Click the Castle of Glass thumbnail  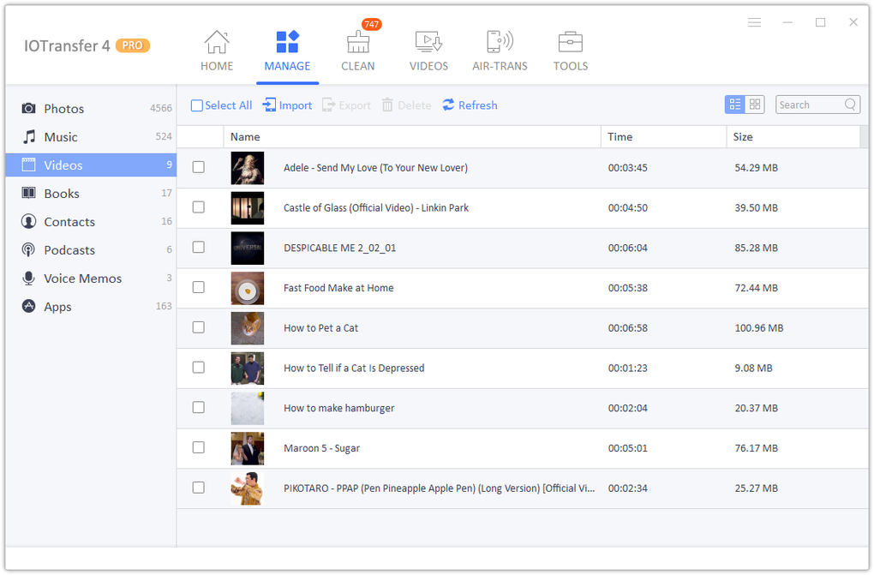(x=248, y=208)
